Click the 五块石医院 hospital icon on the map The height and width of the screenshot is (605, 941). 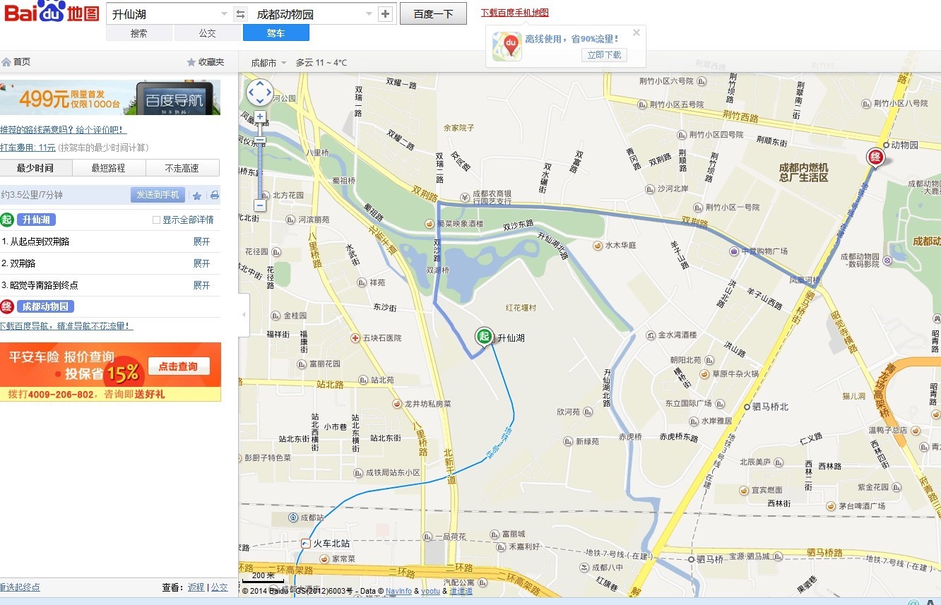tap(355, 338)
